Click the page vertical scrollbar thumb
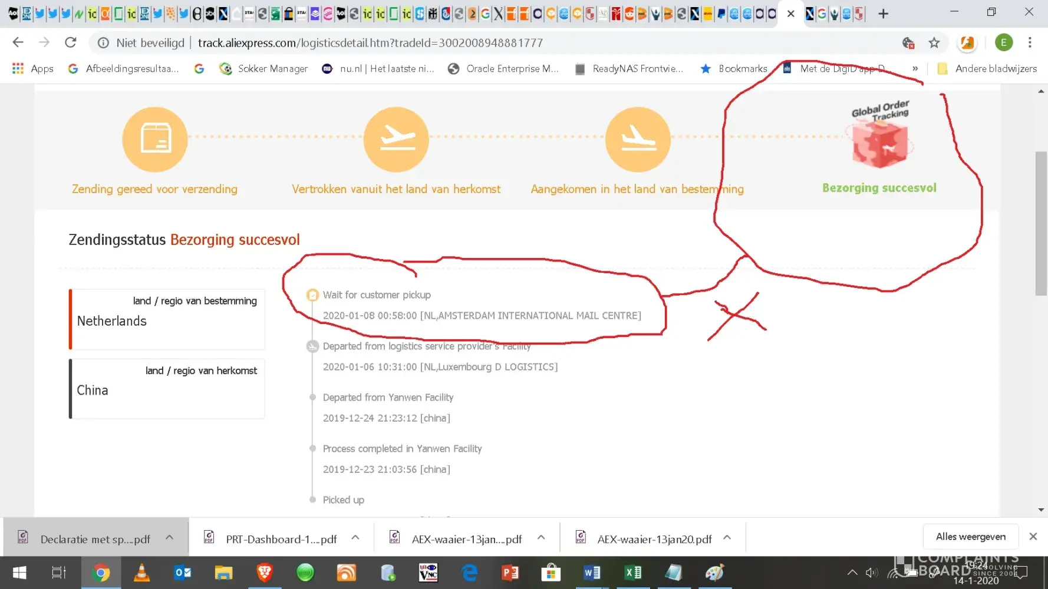The height and width of the screenshot is (589, 1048). coord(1041,224)
